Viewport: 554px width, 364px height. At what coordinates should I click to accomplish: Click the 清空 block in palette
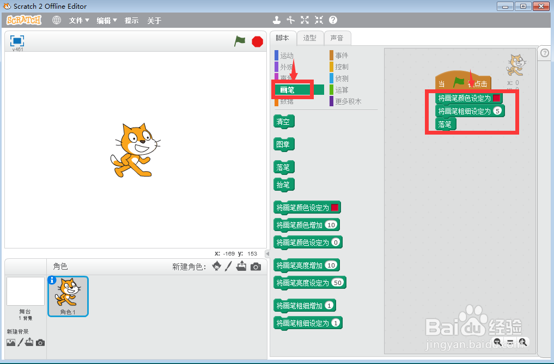coord(284,122)
